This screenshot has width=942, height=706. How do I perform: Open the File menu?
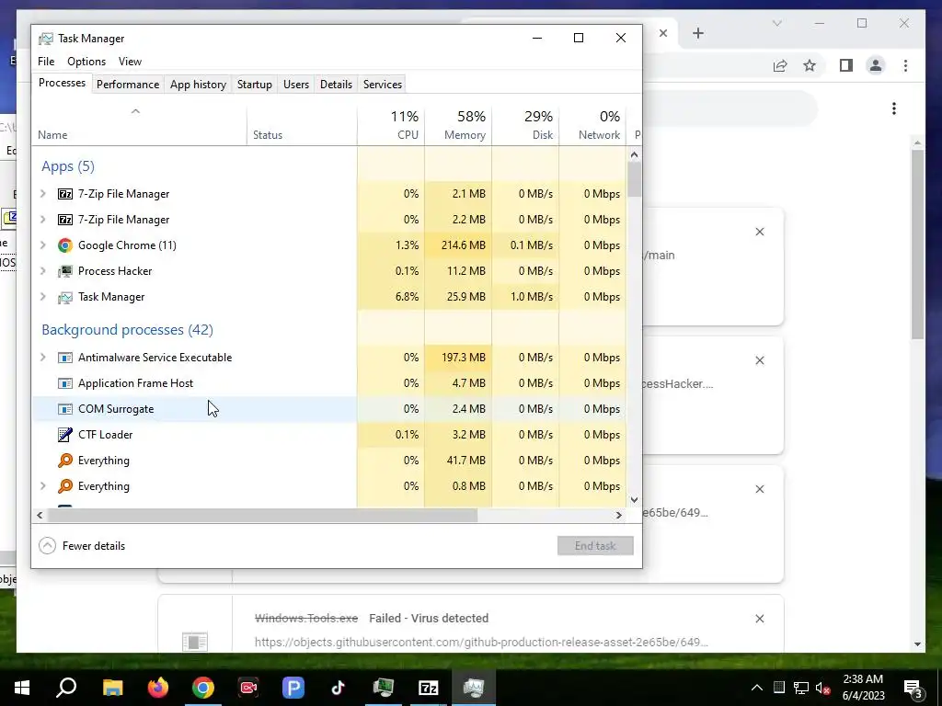pyautogui.click(x=46, y=62)
